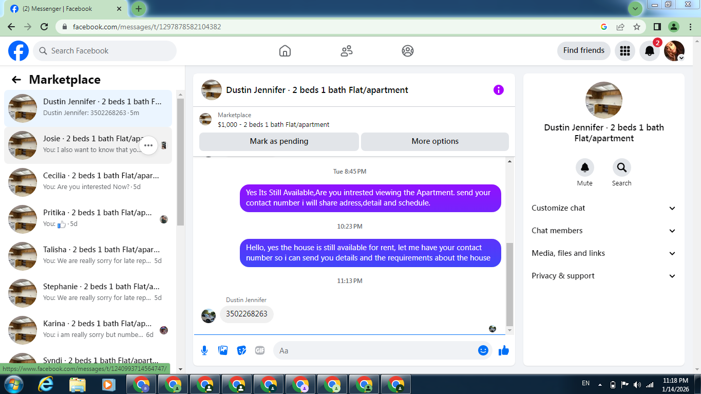This screenshot has height=394, width=701.
Task: Open Karina conversation in list
Action: (88, 330)
